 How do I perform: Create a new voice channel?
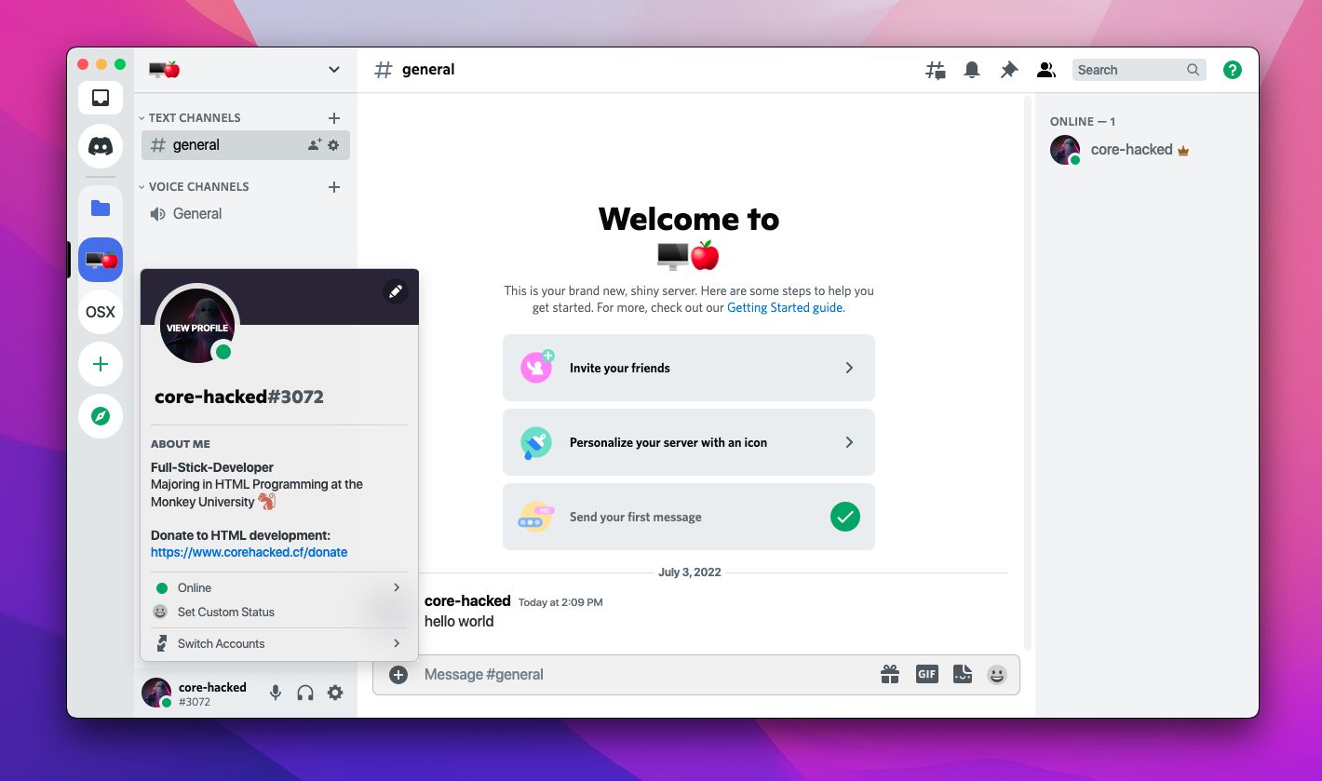coord(334,187)
